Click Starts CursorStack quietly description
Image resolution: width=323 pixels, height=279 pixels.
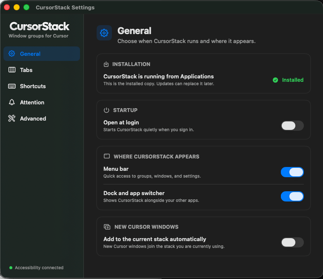point(149,130)
